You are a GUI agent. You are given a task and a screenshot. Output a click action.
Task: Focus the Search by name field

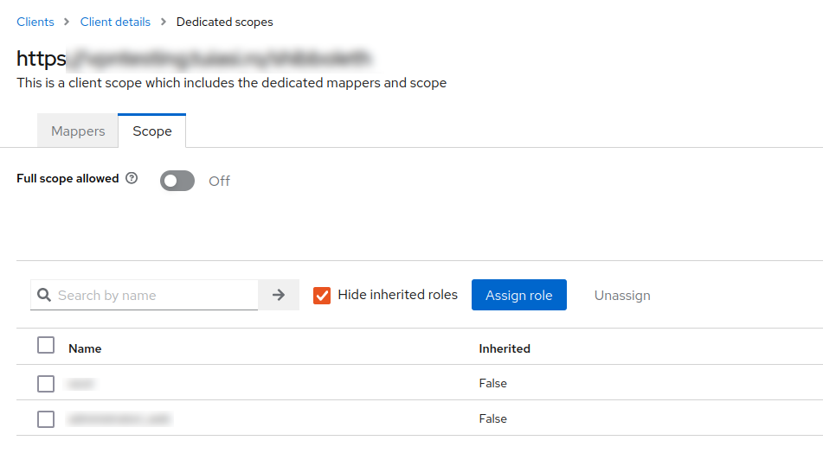[x=156, y=295]
